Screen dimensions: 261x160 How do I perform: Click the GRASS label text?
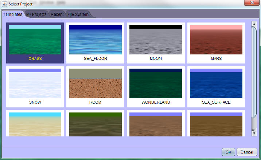35,58
